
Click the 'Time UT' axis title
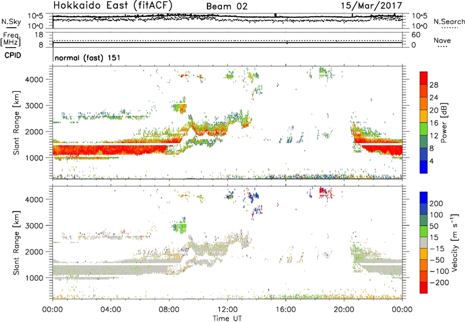(227, 318)
